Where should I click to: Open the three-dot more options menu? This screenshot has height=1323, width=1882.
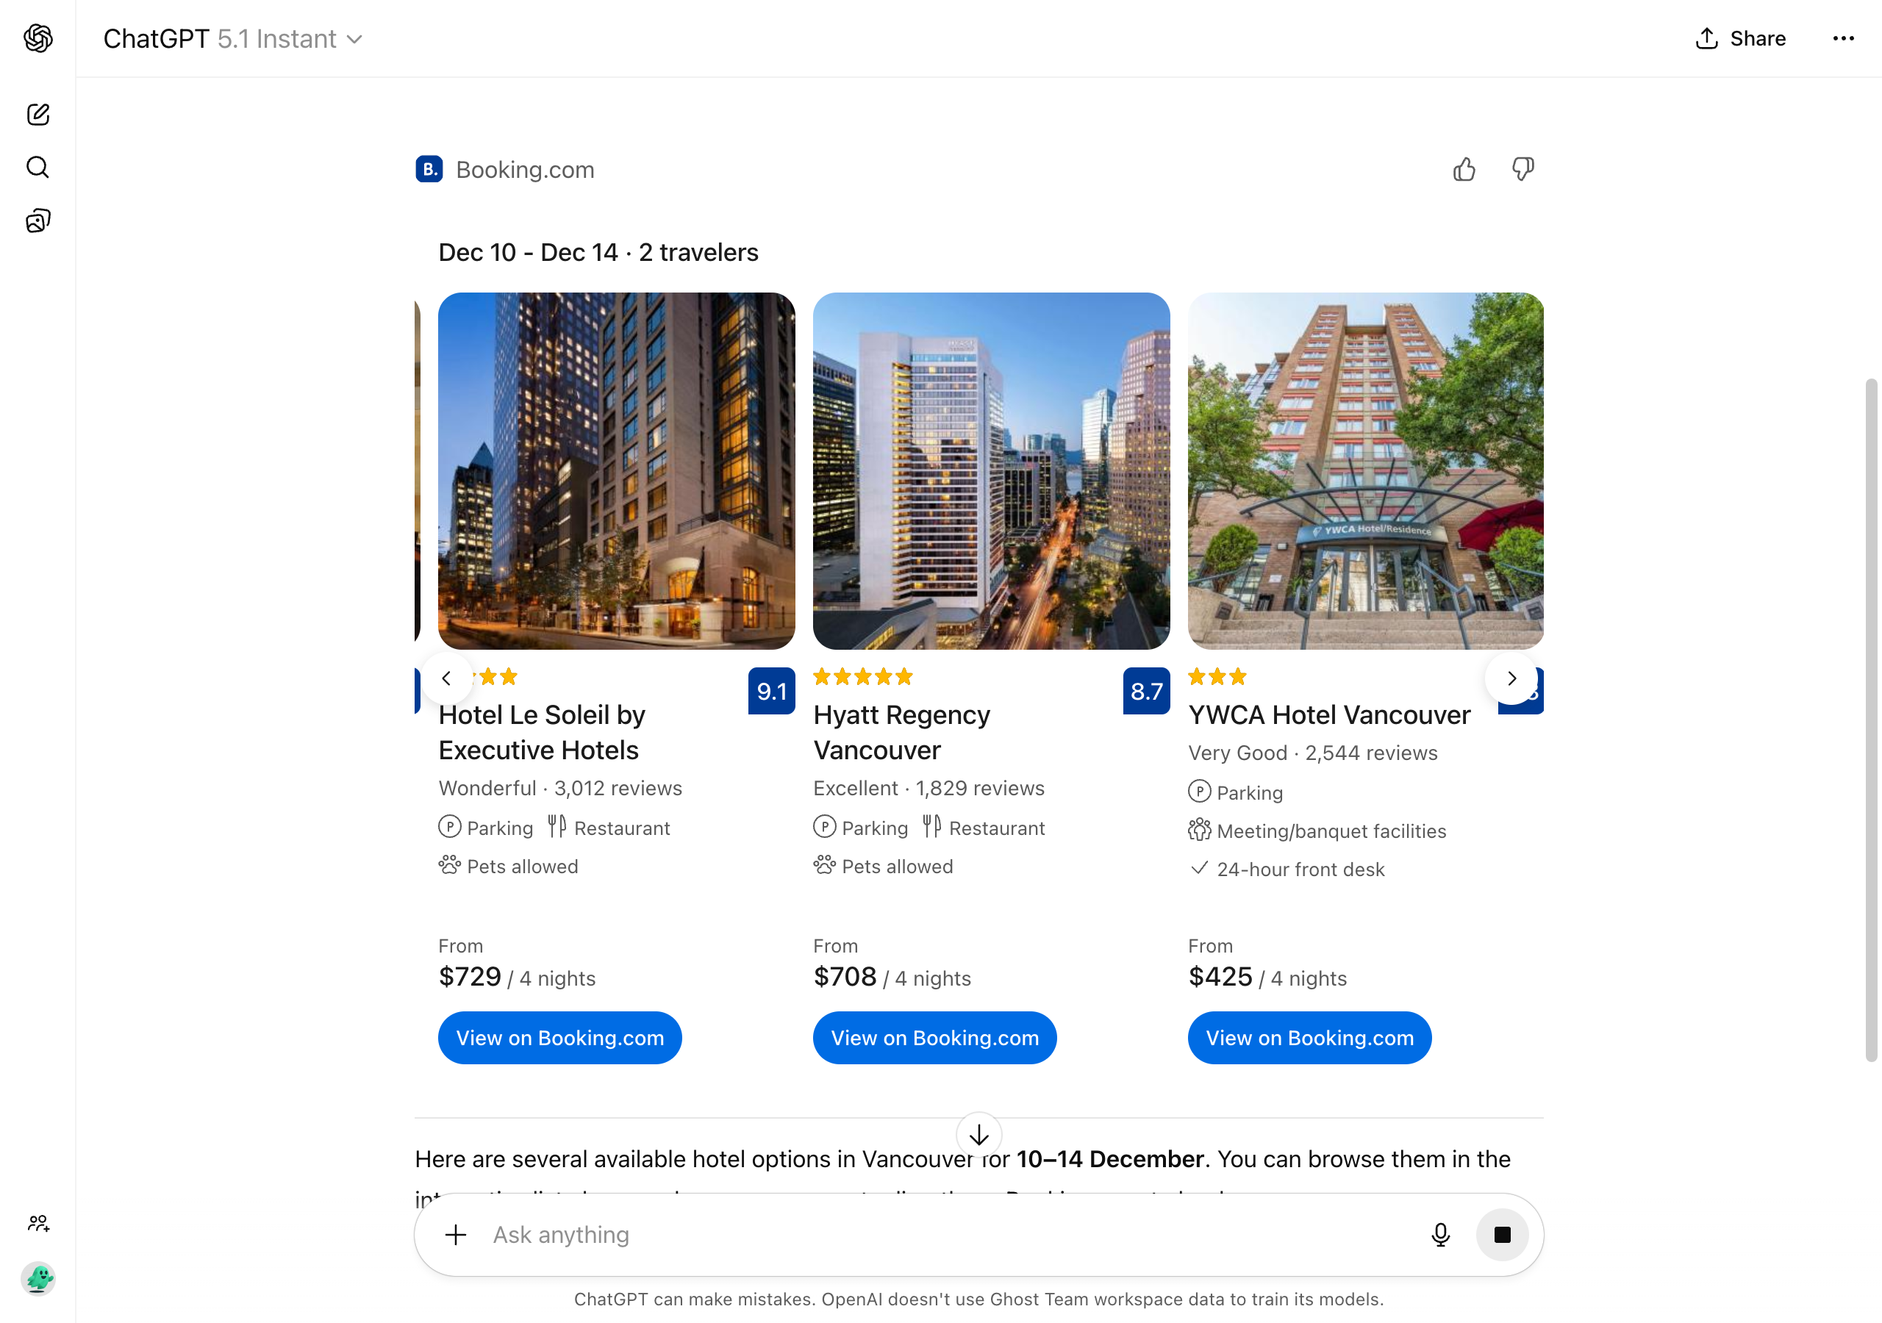point(1844,38)
